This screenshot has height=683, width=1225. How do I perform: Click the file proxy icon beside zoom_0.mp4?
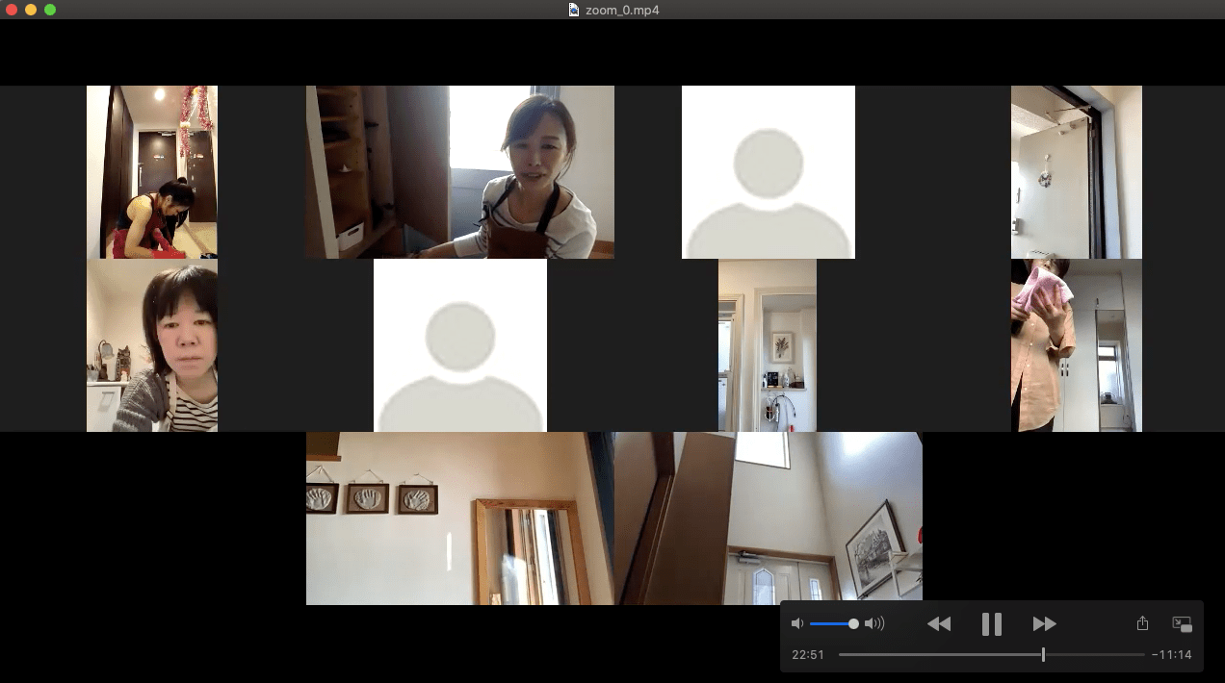[x=574, y=10]
